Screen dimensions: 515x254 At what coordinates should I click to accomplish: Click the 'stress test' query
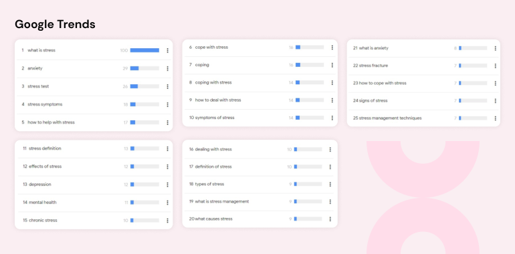pyautogui.click(x=38, y=86)
